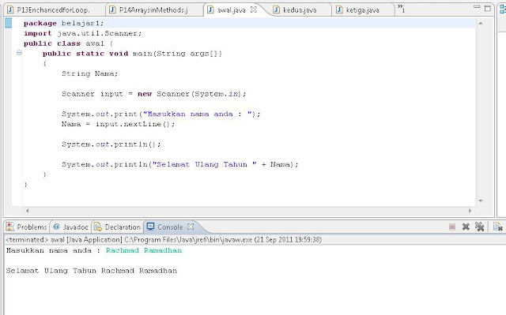Click the editor horizontal scrollbar right arrow

point(470,211)
